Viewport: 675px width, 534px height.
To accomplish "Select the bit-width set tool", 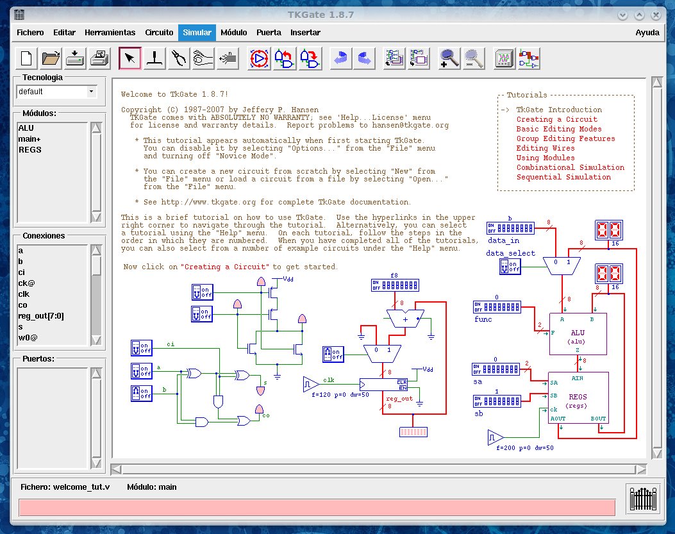I will [x=228, y=58].
